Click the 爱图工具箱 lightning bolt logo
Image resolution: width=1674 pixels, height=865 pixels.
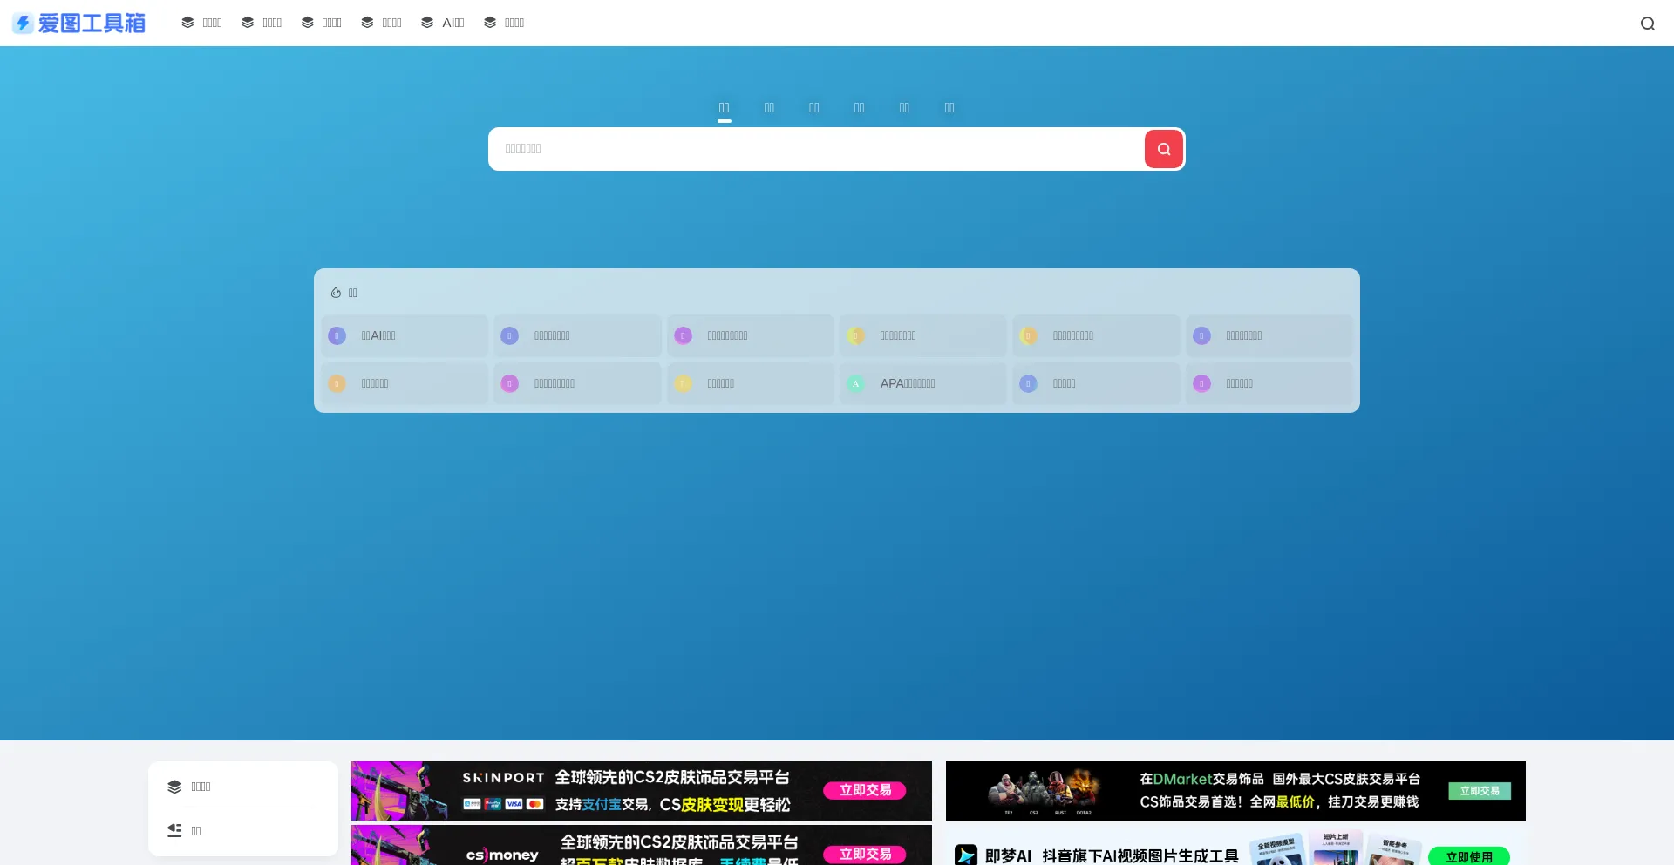pyautogui.click(x=24, y=24)
